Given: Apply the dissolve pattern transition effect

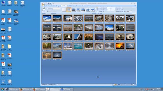Looking at the screenshot, I should point(88,10).
